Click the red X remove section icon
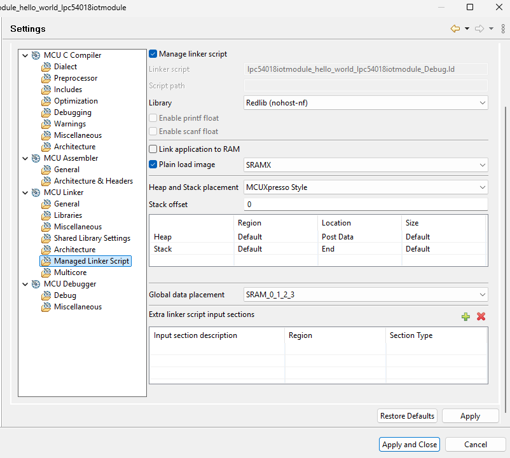This screenshot has width=510, height=458. click(x=481, y=316)
